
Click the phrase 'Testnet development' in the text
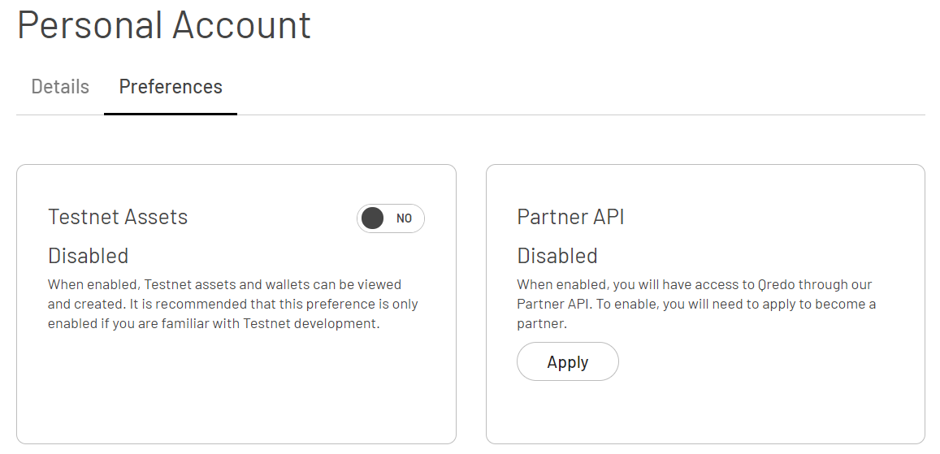click(x=311, y=324)
